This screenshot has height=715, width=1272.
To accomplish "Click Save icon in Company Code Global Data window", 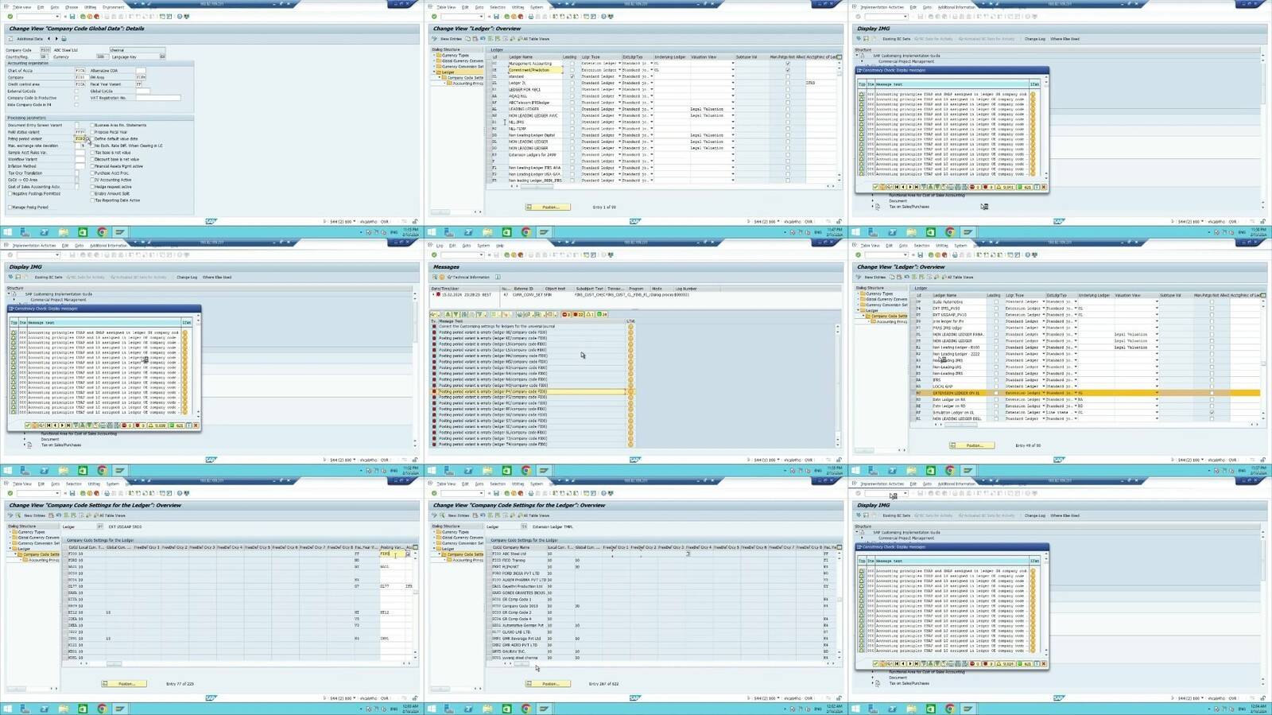I will tap(72, 16).
